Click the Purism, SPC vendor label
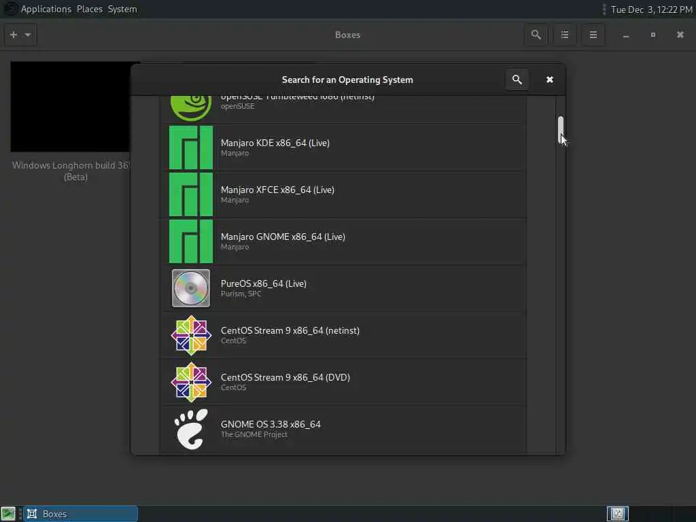 coord(241,294)
